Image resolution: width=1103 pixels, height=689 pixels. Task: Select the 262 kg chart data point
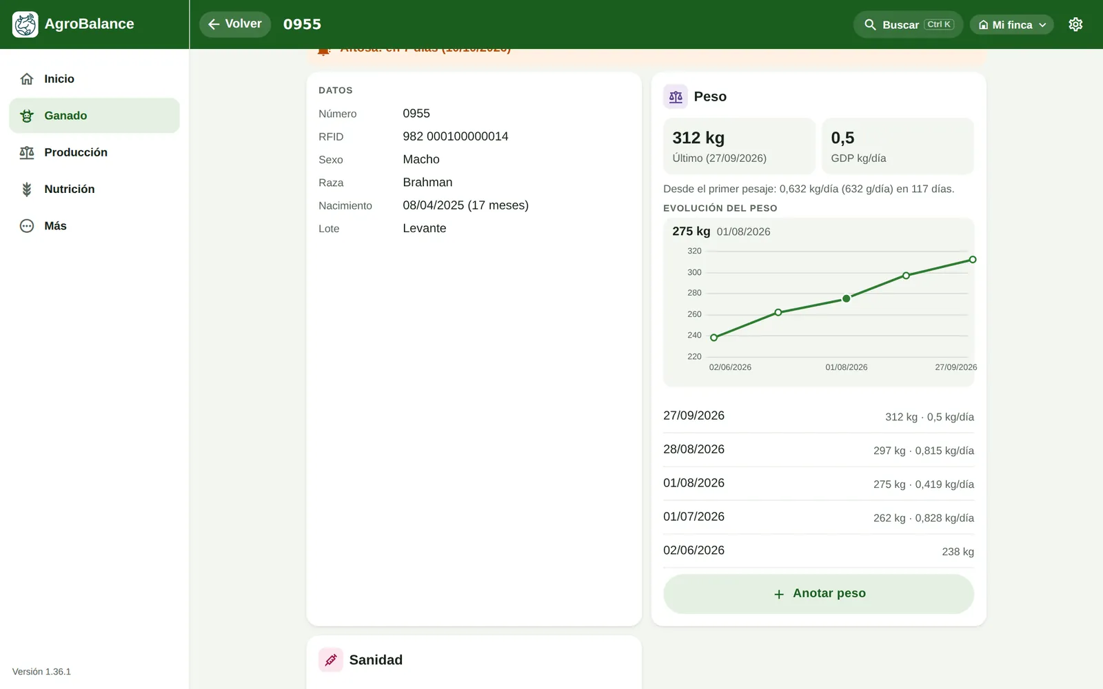coord(778,313)
